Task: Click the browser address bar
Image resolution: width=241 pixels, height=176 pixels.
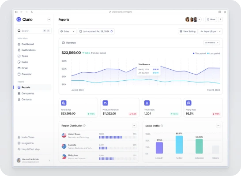Action: [x=120, y=12]
